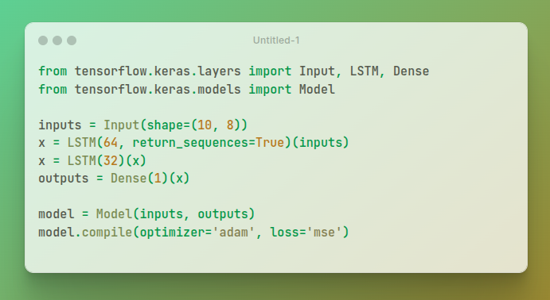
Task: Click the middle window control dot
Action: click(x=57, y=40)
